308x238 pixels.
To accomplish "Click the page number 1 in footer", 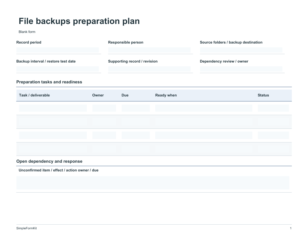I will coord(291,228).
